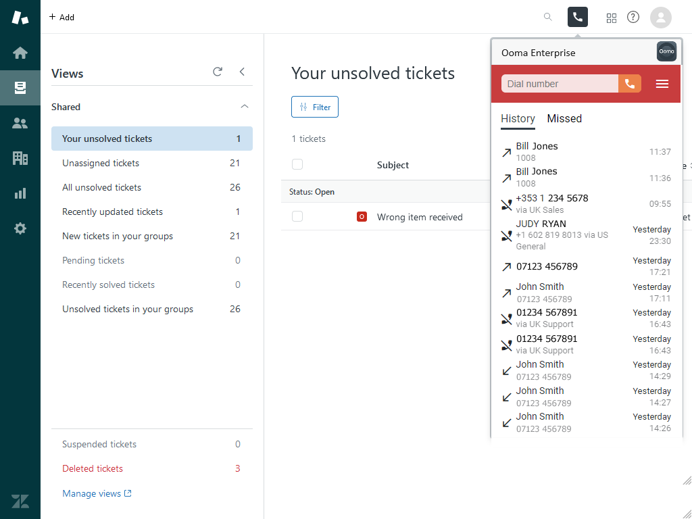Screen dimensions: 692x519
Task: Switch to the Missed calls tab
Action: pyautogui.click(x=564, y=118)
